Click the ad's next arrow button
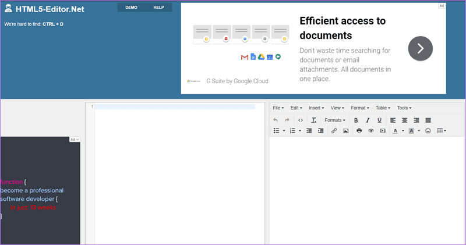This screenshot has width=466, height=245. tap(420, 48)
